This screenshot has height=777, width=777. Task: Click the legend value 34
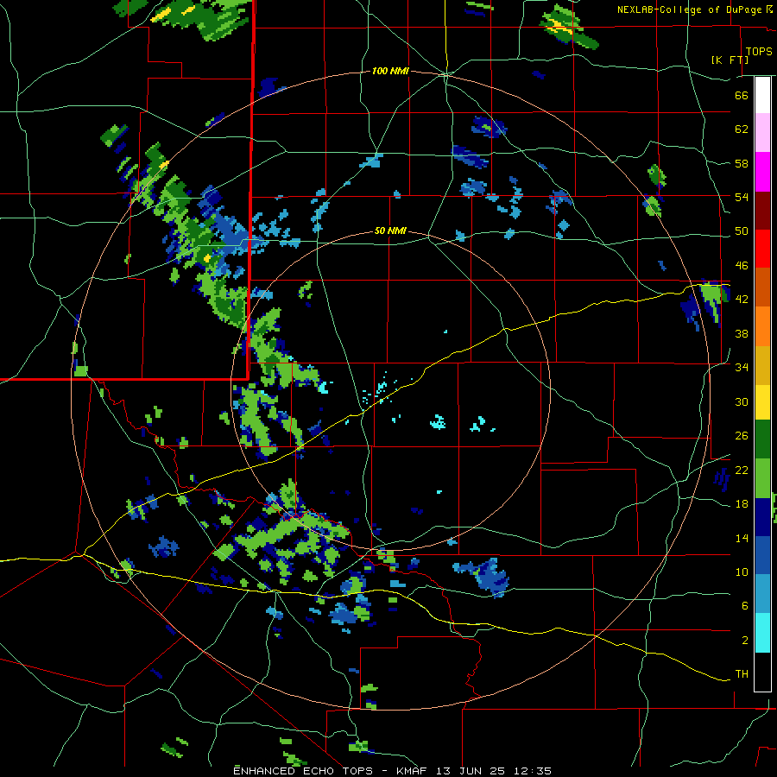pyautogui.click(x=742, y=368)
